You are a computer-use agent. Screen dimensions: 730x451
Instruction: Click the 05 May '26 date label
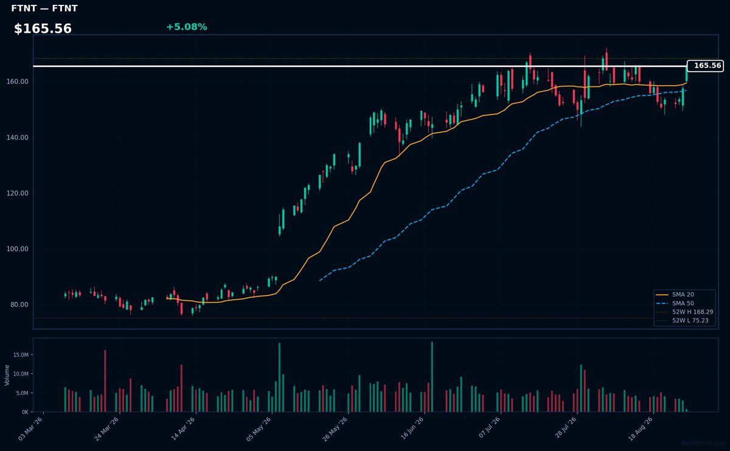tap(259, 428)
